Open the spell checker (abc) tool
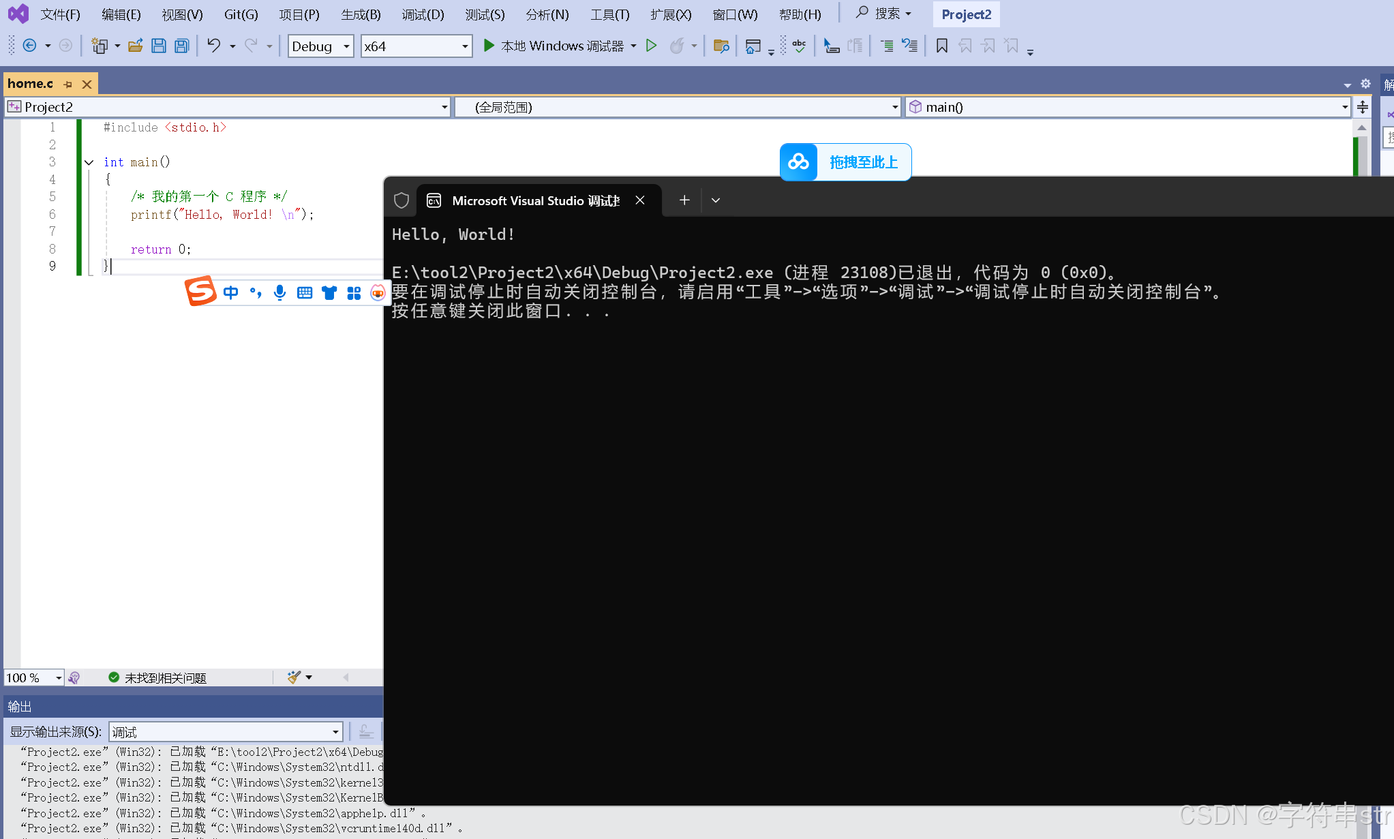 click(x=799, y=46)
